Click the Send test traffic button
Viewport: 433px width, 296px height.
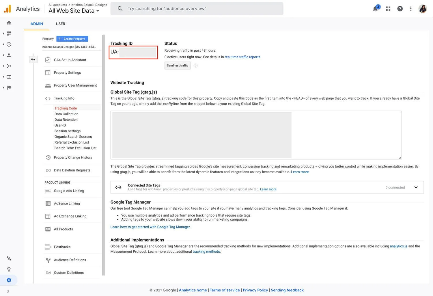click(x=177, y=66)
